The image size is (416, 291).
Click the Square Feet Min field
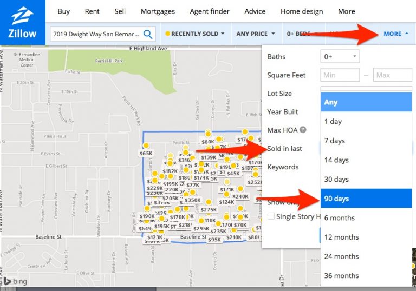340,75
